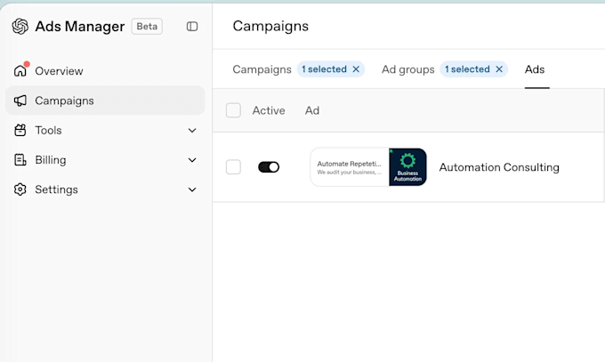Switch to the Campaigns tab
This screenshot has height=362, width=605.
point(262,69)
